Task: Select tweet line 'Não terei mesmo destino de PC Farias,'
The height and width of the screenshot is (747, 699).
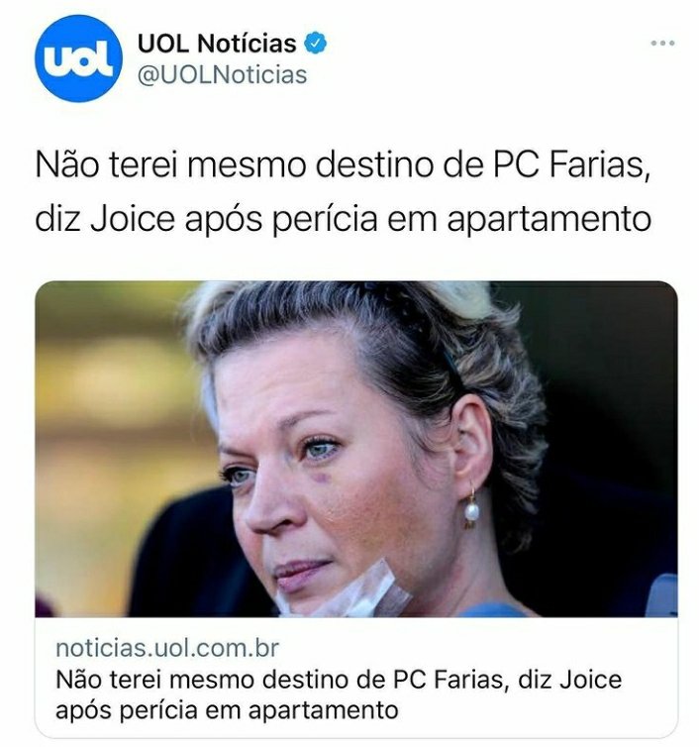Action: coord(343,165)
